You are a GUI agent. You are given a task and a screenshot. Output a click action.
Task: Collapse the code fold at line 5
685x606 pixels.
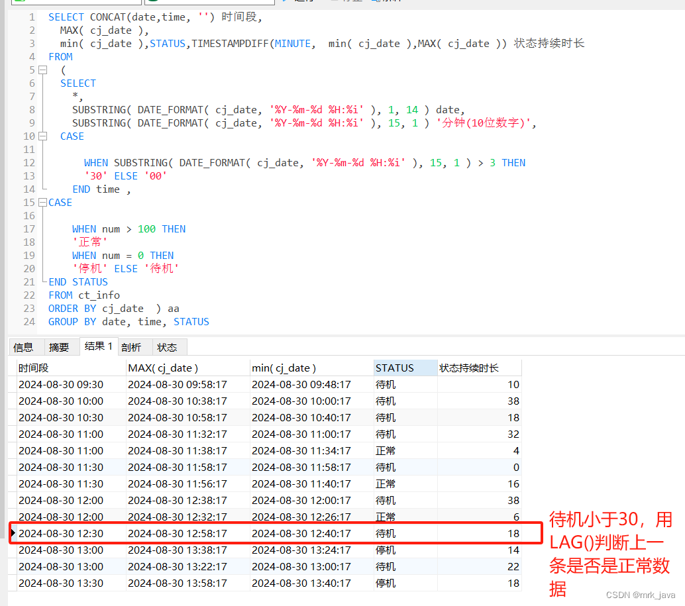[x=43, y=70]
